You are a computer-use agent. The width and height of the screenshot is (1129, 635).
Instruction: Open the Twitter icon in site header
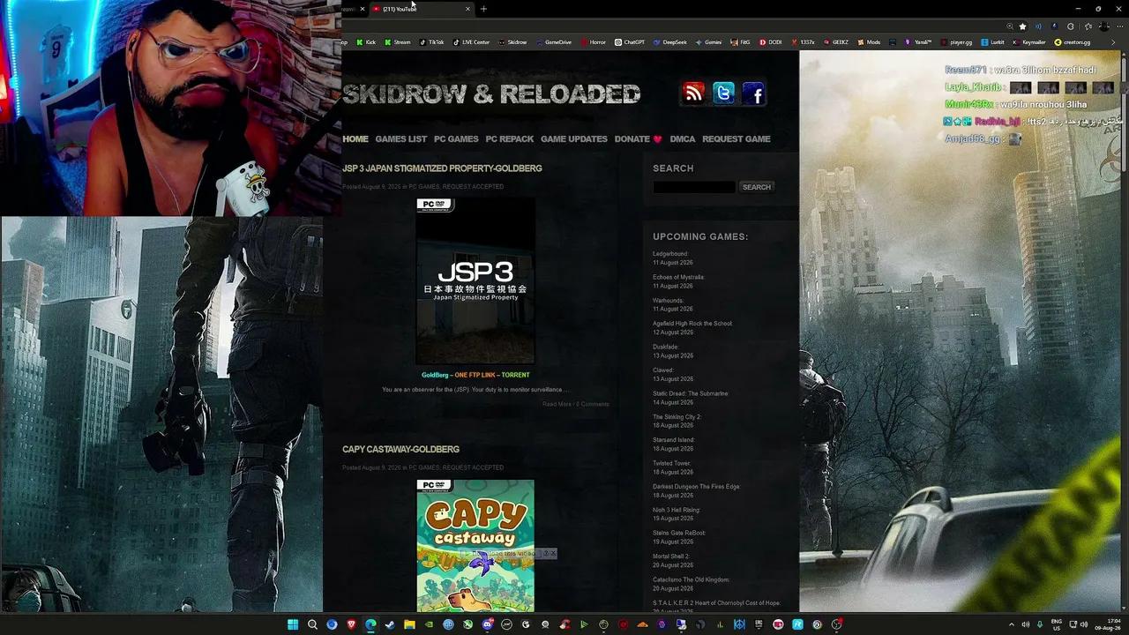click(724, 93)
